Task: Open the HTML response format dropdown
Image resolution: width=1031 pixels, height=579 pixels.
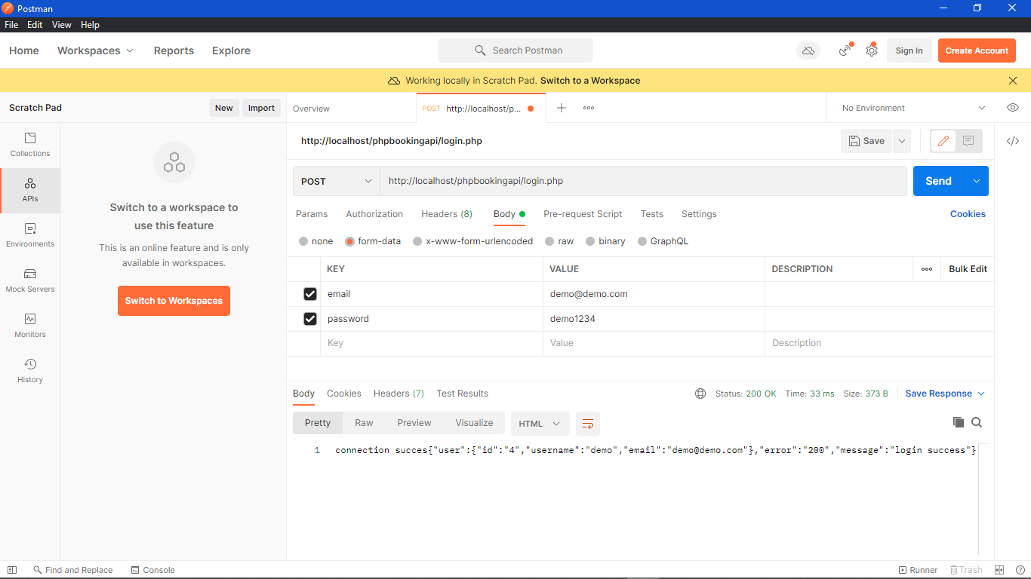Action: [540, 423]
